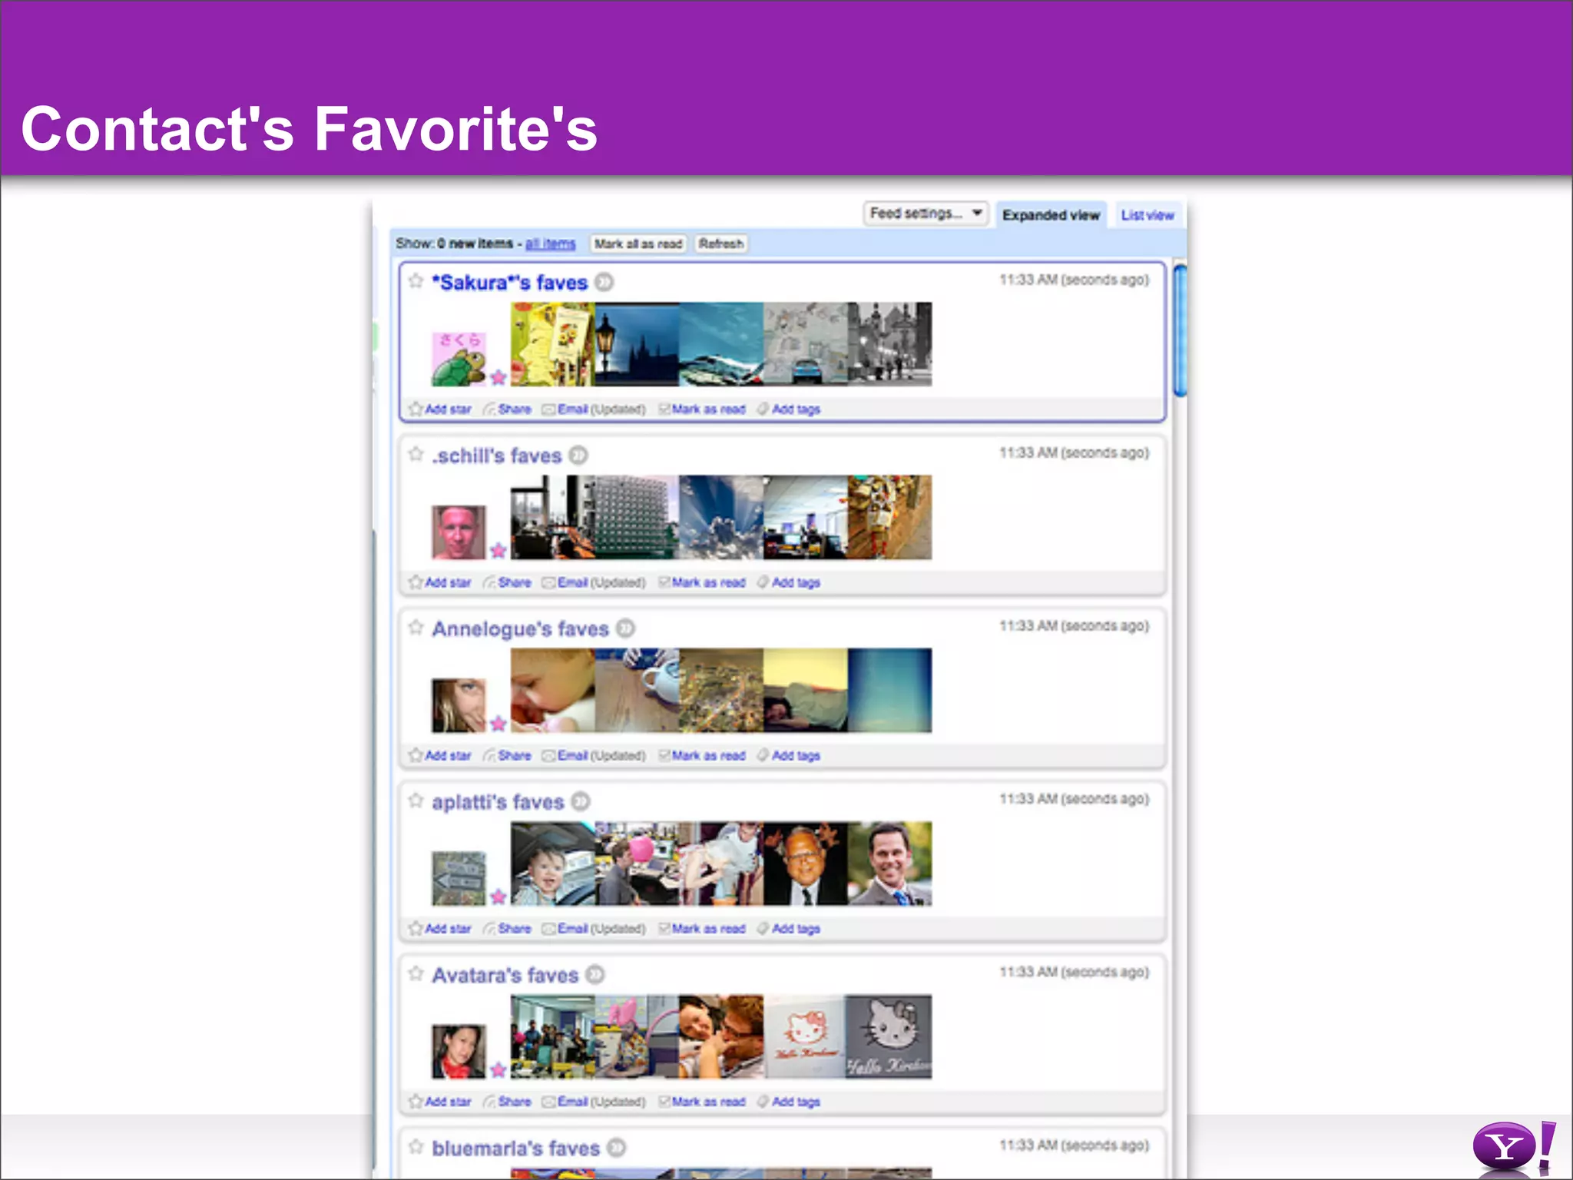Open the grey Hello Kitty image
Viewport: 1573px width, 1180px height.
(889, 1036)
